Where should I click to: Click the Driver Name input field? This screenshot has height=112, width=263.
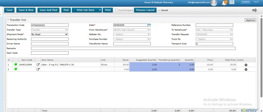pyautogui.click(x=50, y=44)
